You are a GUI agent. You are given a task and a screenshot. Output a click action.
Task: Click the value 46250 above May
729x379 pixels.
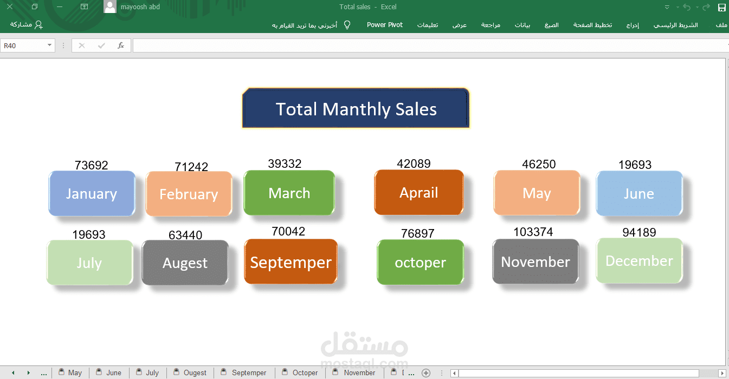539,164
